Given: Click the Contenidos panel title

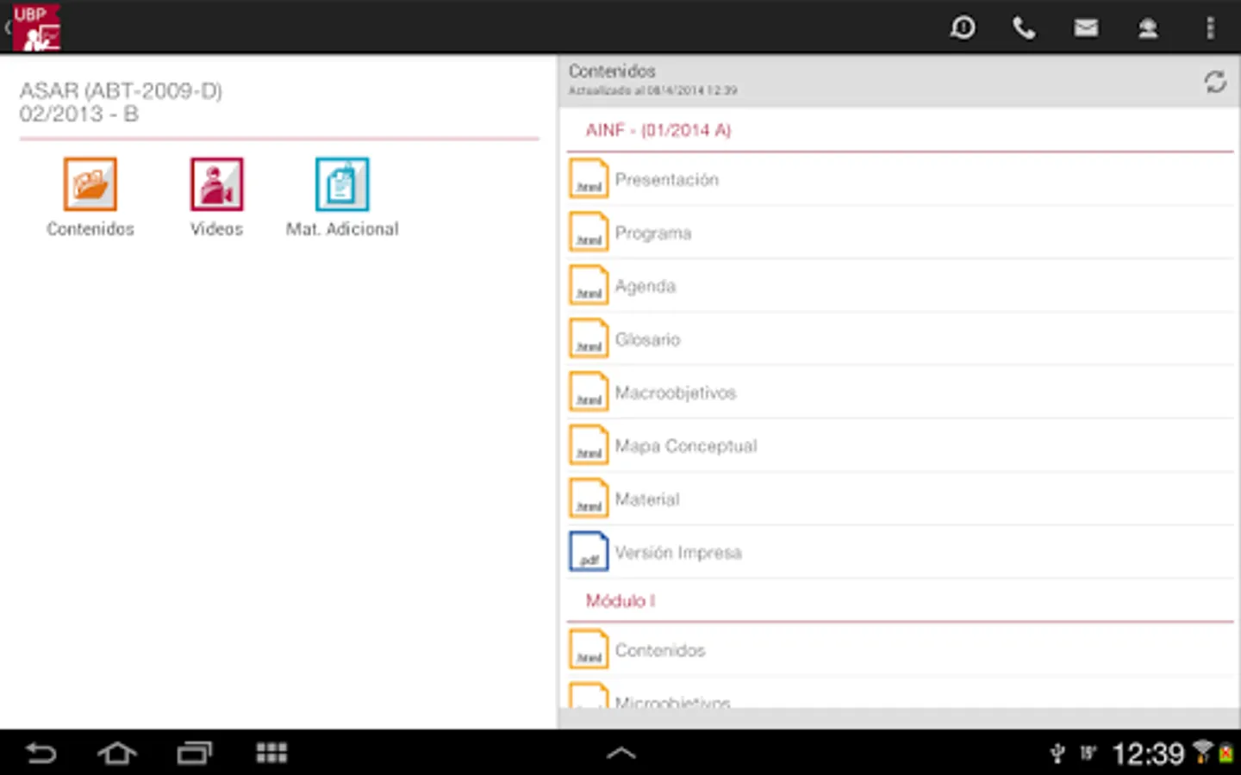Looking at the screenshot, I should 612,71.
